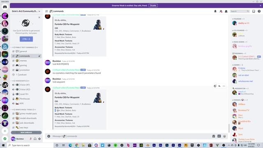Open the inbox icon

tap(254, 11)
